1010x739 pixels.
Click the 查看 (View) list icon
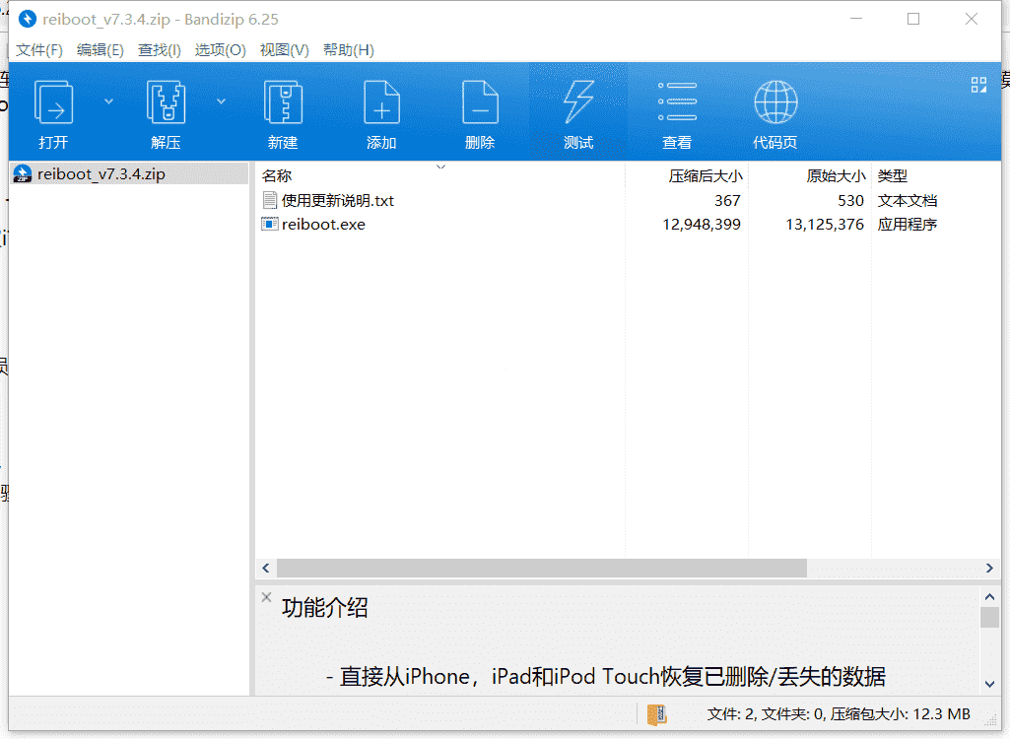677,101
